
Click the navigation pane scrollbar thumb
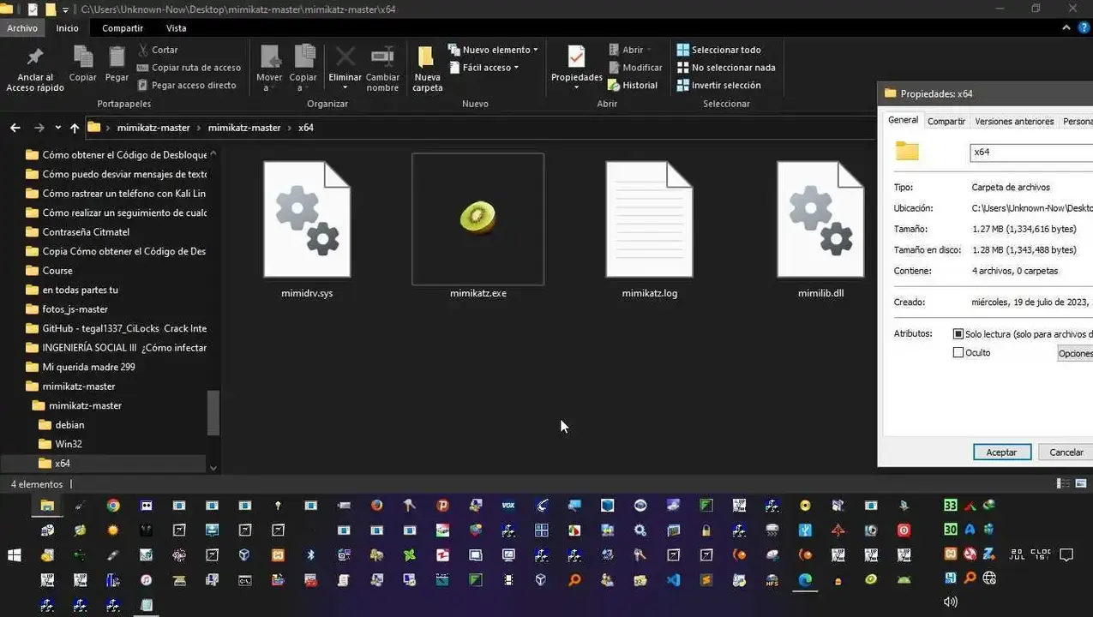(x=213, y=413)
